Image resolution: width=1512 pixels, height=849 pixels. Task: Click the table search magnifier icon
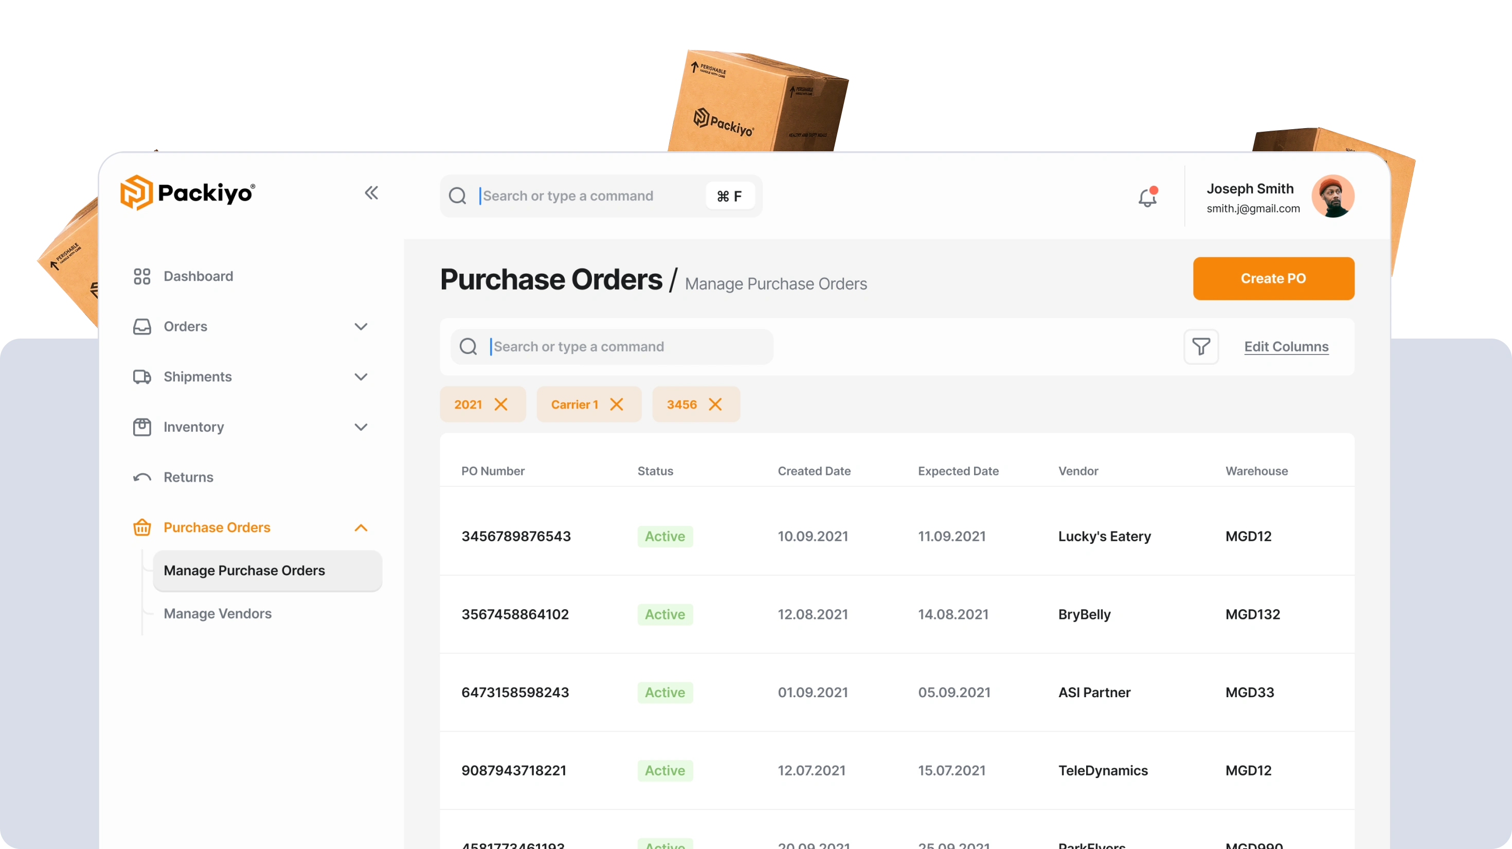[x=468, y=346]
